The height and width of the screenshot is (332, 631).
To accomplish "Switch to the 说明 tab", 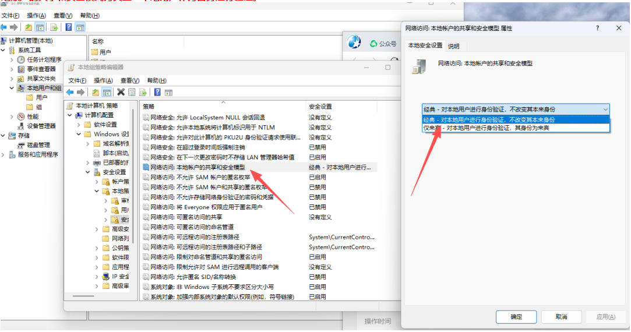I will (453, 46).
